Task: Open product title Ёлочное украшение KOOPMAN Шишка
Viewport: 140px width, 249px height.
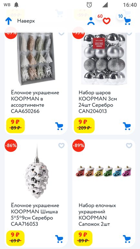Action: pyautogui.click(x=35, y=215)
